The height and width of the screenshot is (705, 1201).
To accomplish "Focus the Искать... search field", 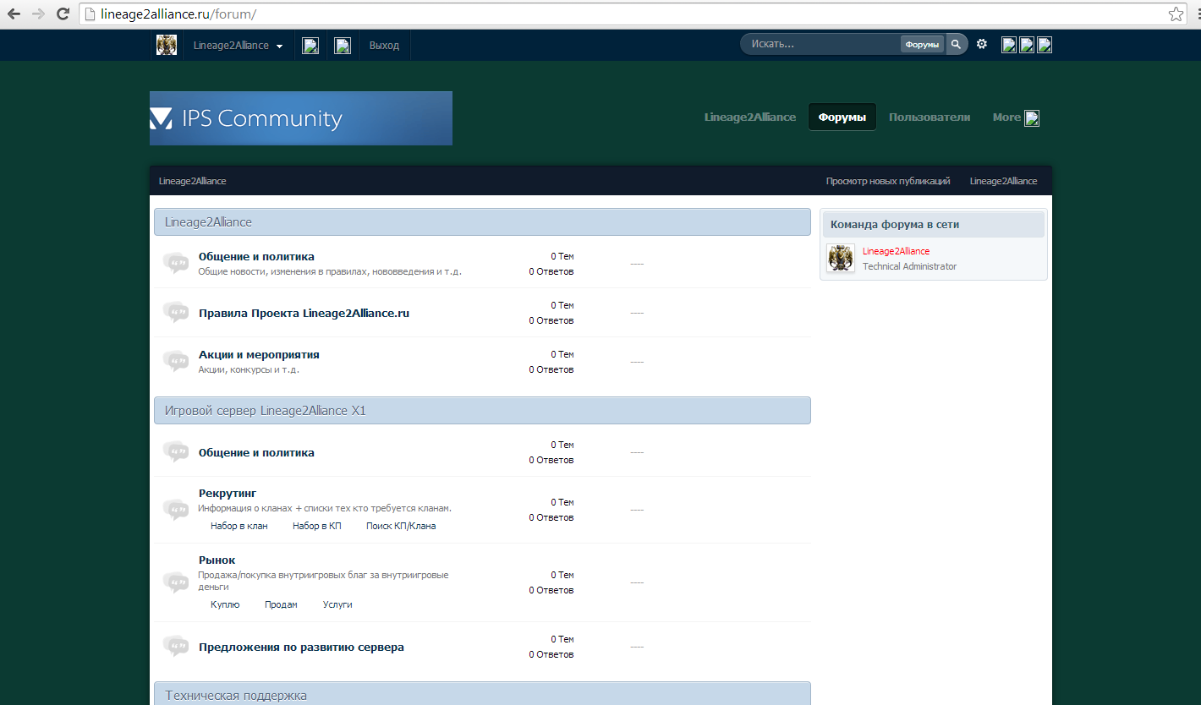I will click(820, 44).
